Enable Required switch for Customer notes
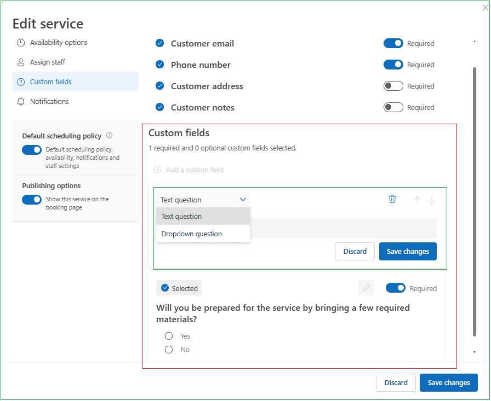 click(393, 107)
